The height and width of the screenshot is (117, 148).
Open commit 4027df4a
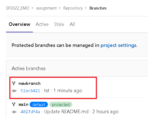click(30, 112)
